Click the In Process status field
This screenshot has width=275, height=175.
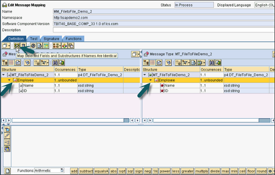(x=194, y=5)
